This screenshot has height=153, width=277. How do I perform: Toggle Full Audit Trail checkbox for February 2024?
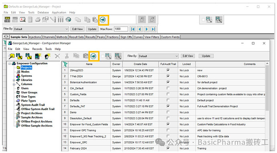168,148
